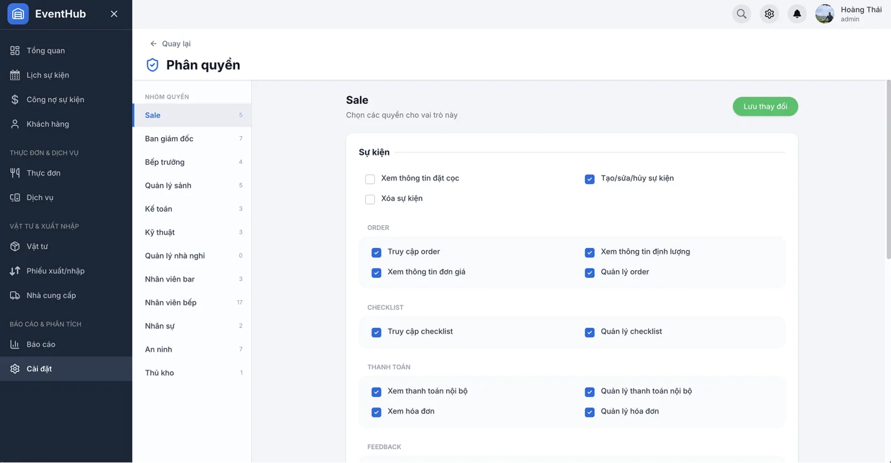Uncheck Xem thông tin đơn giá checkbox
This screenshot has height=463, width=891.
click(x=376, y=272)
